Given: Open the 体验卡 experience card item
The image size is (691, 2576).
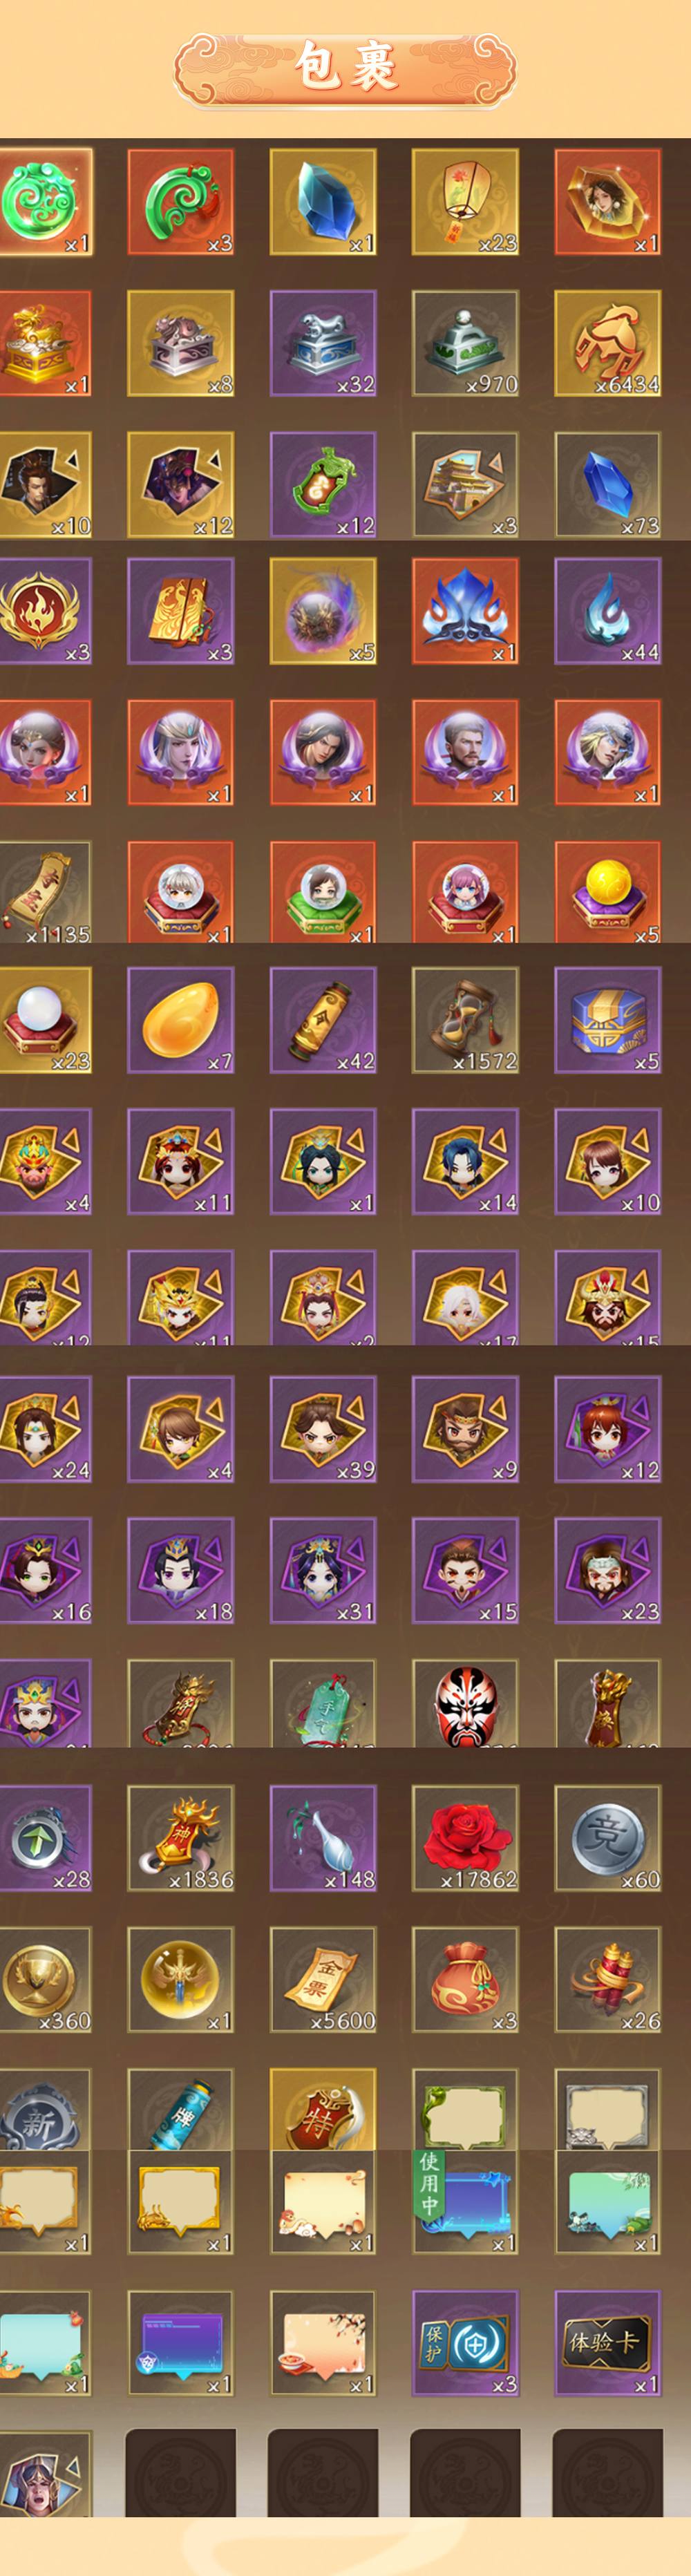Looking at the screenshot, I should click(x=608, y=2343).
